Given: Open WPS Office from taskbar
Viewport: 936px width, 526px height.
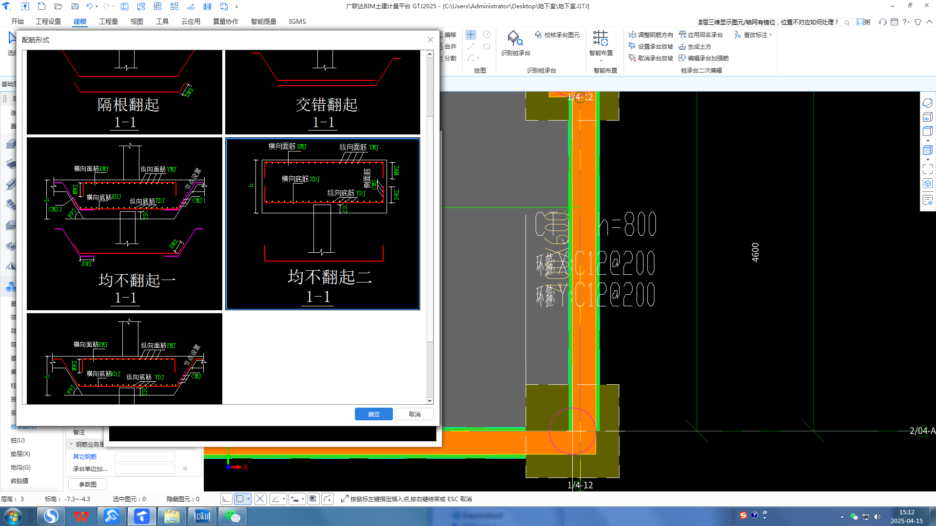Looking at the screenshot, I should pyautogui.click(x=81, y=516).
